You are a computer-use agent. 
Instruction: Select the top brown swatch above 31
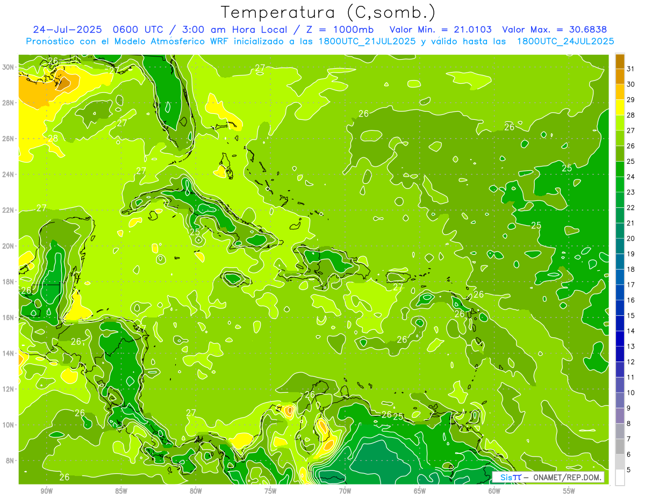620,61
